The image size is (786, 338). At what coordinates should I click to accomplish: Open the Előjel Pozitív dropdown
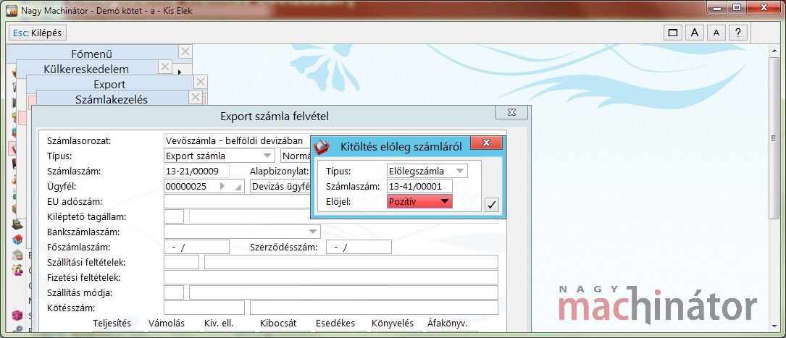point(420,202)
